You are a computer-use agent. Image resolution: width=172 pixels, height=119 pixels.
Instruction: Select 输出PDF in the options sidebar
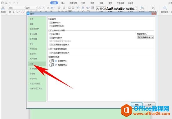(33, 54)
